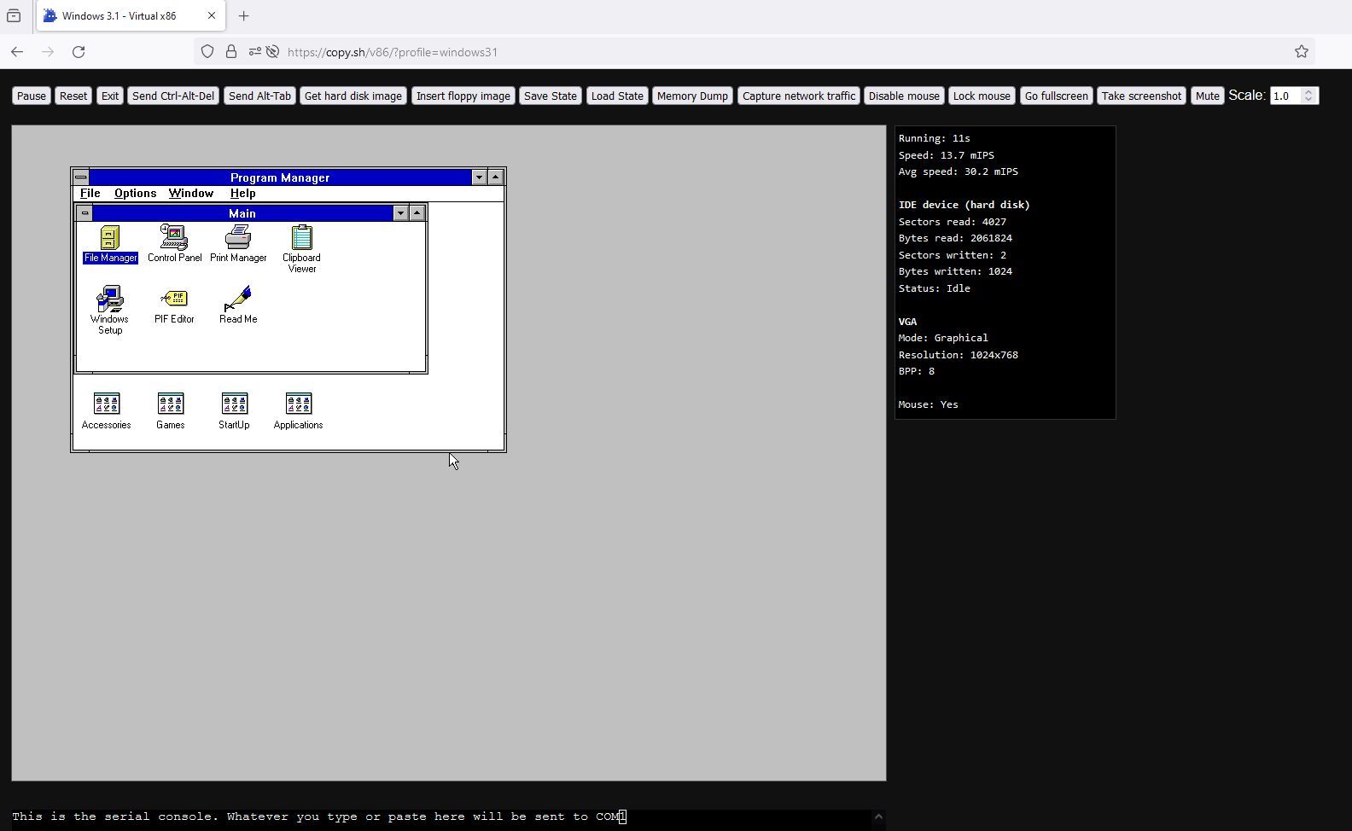Click Send Ctrl-Alt-Del

click(x=173, y=96)
